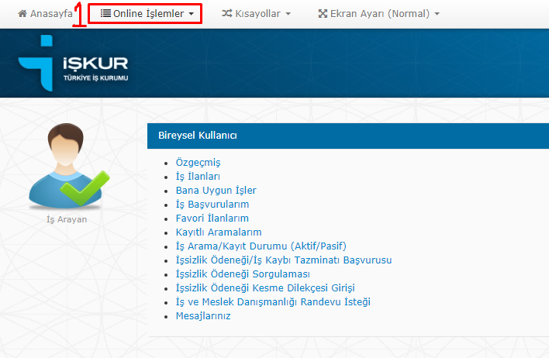Open the Bana Uygun İşler link
This screenshot has width=549, height=358.
coord(216,190)
